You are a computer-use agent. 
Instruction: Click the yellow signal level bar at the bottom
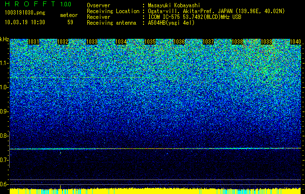pyautogui.click(x=155, y=191)
